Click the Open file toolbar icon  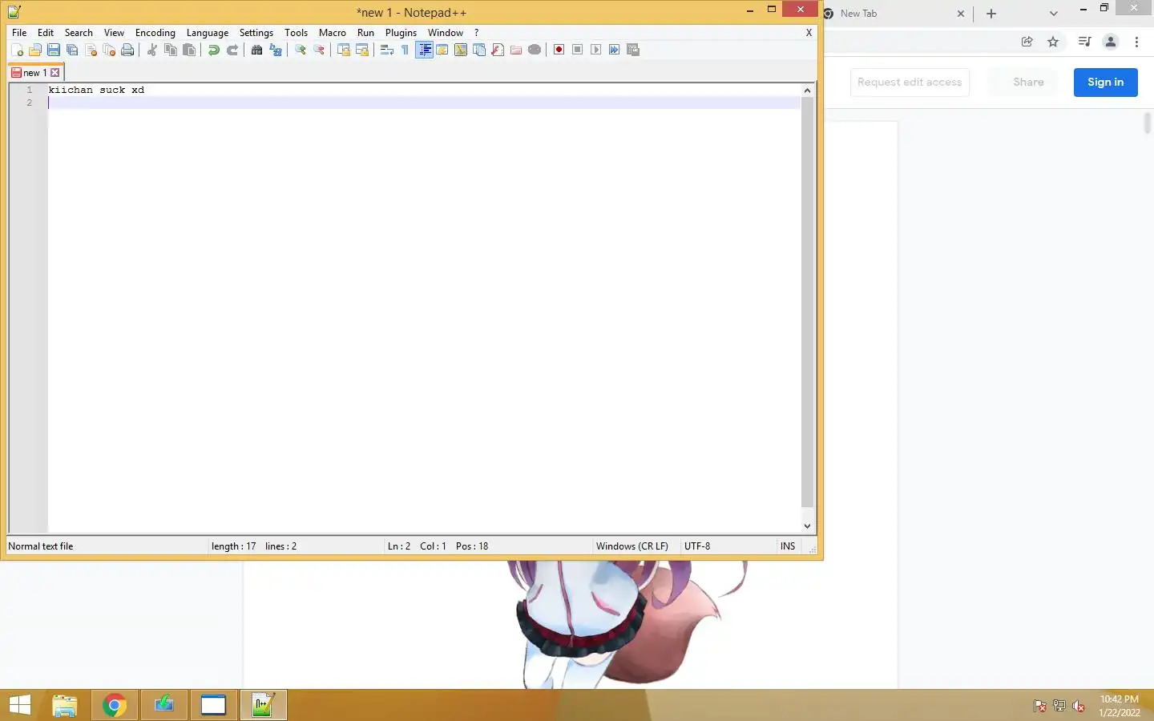(x=35, y=50)
